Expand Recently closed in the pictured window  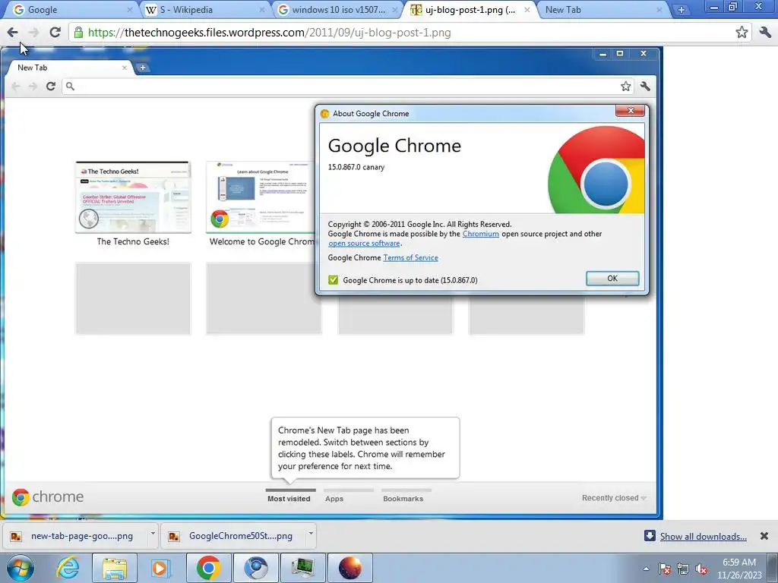click(x=614, y=498)
